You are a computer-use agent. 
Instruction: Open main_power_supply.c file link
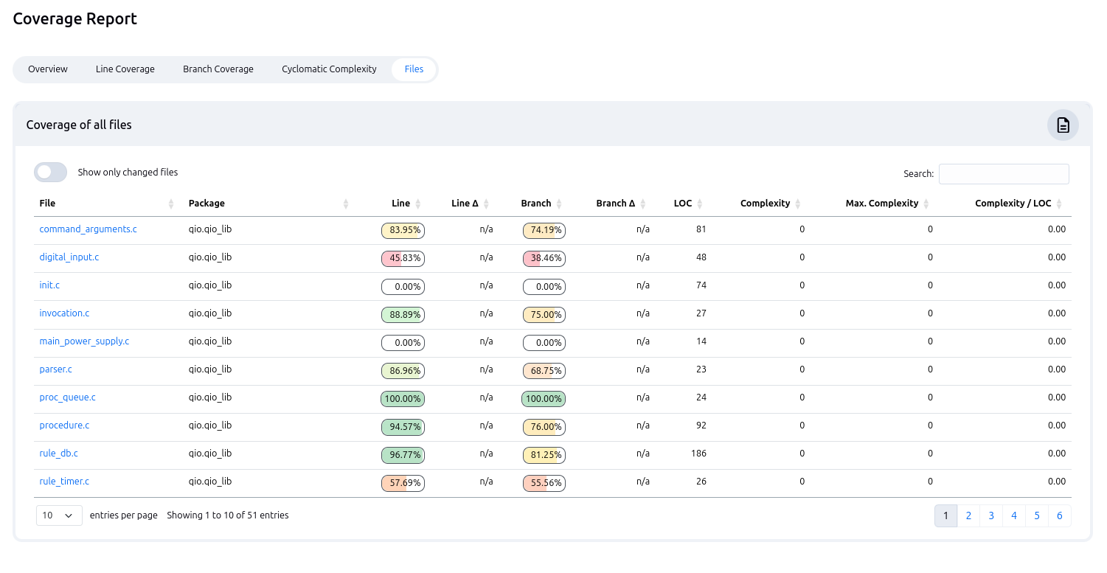[84, 341]
